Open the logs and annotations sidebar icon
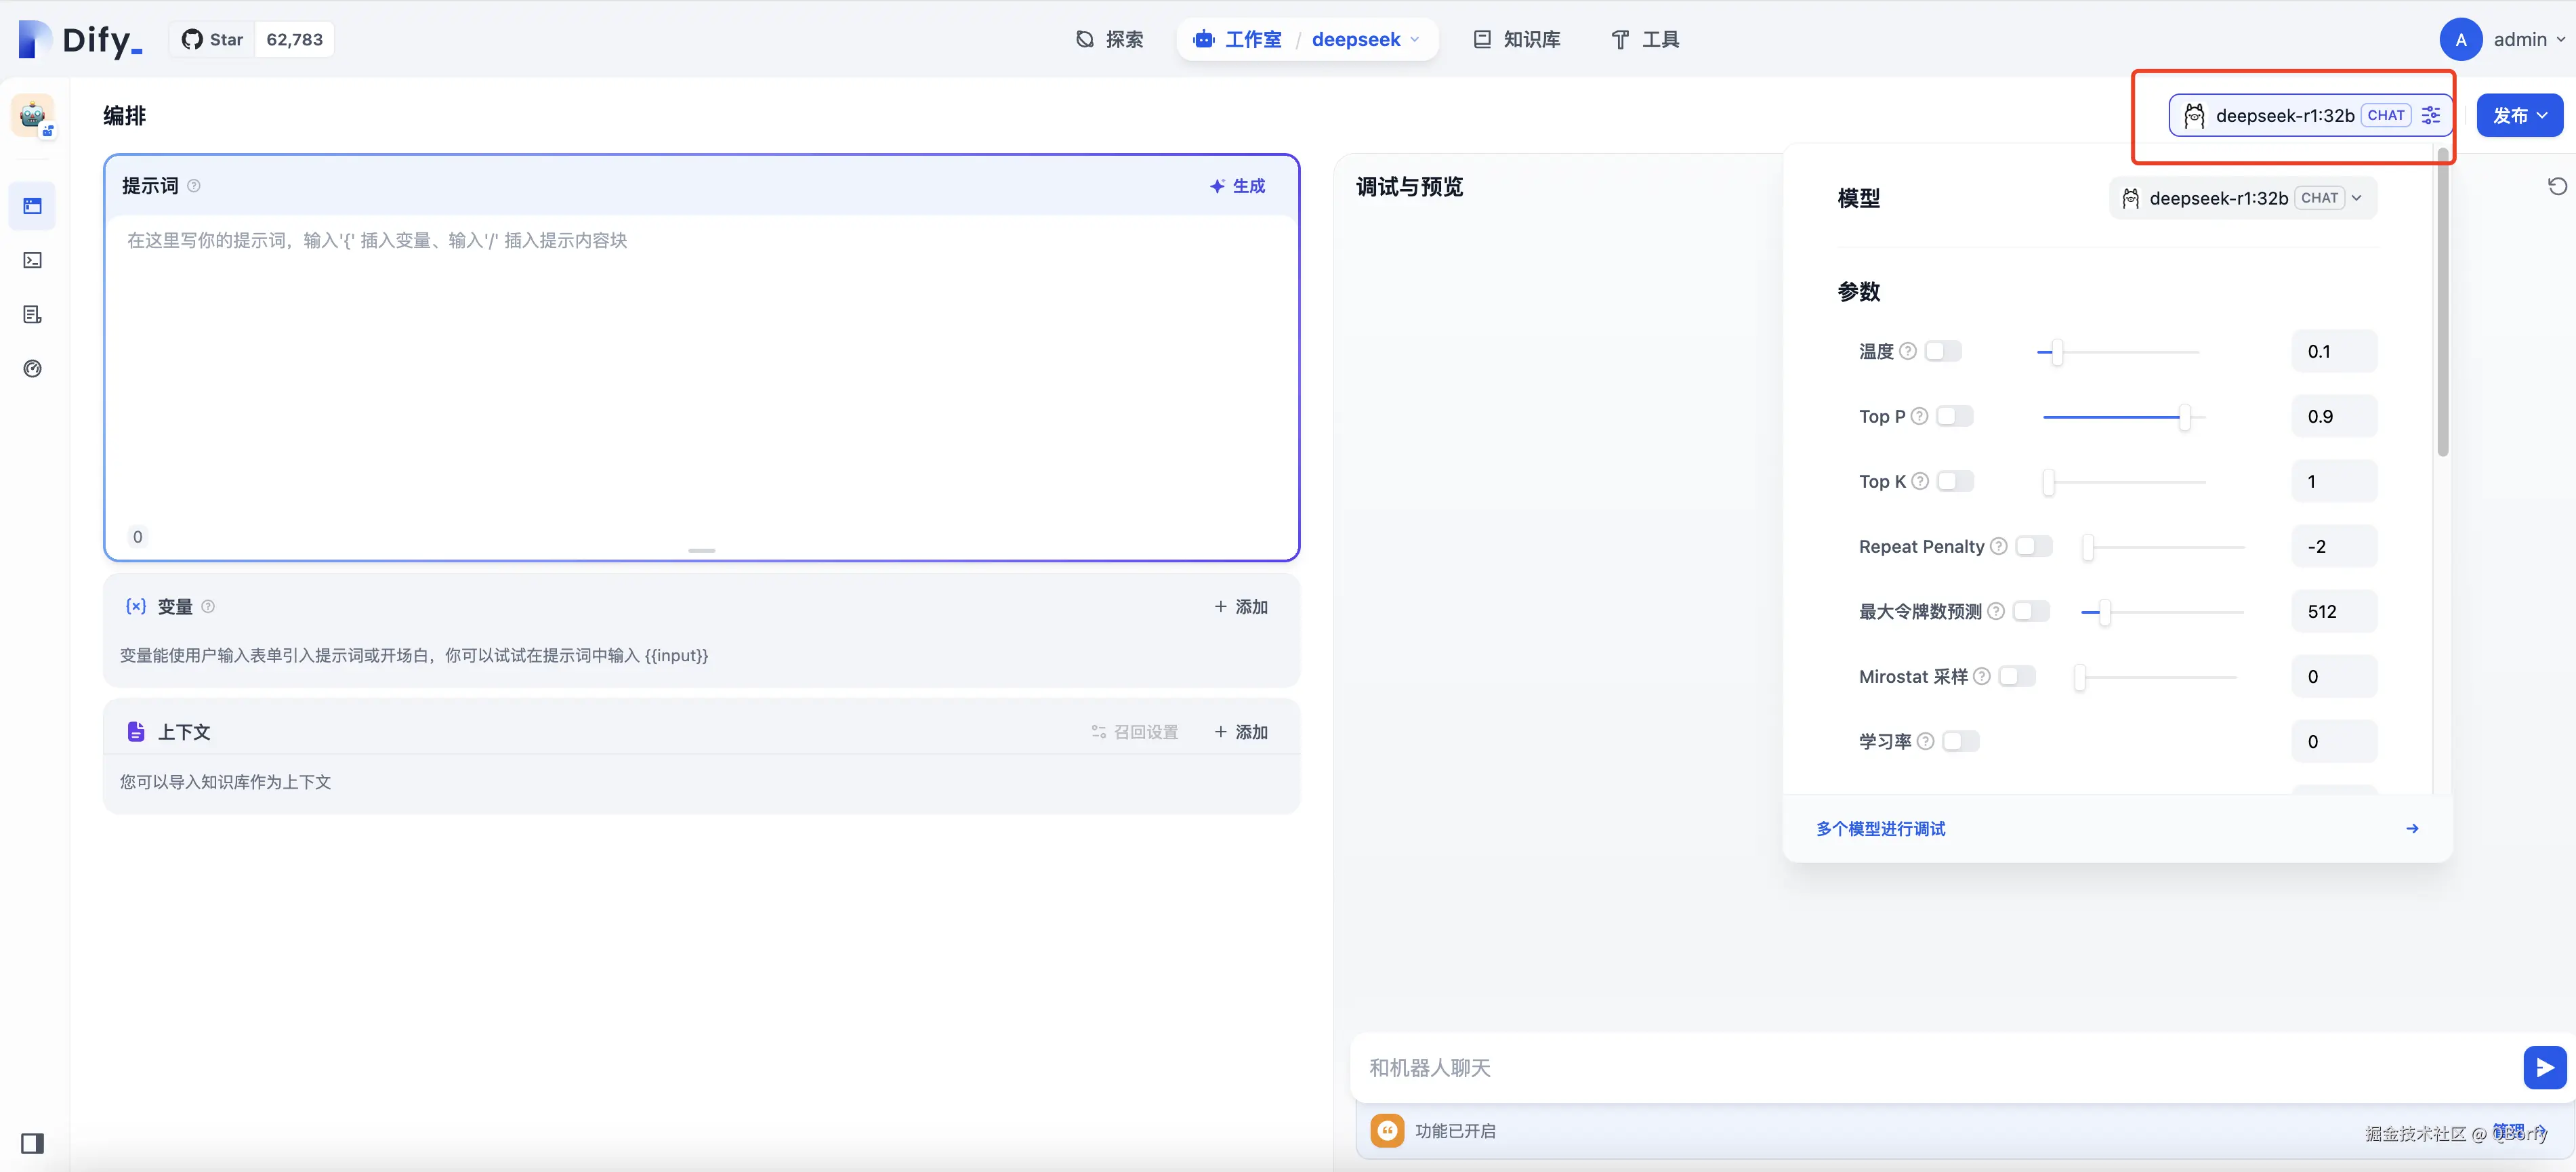Viewport: 2576px width, 1172px height. click(x=32, y=315)
